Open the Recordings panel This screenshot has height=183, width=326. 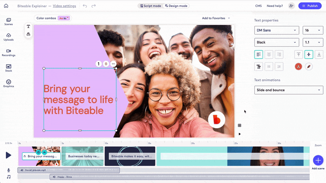[x=9, y=53]
